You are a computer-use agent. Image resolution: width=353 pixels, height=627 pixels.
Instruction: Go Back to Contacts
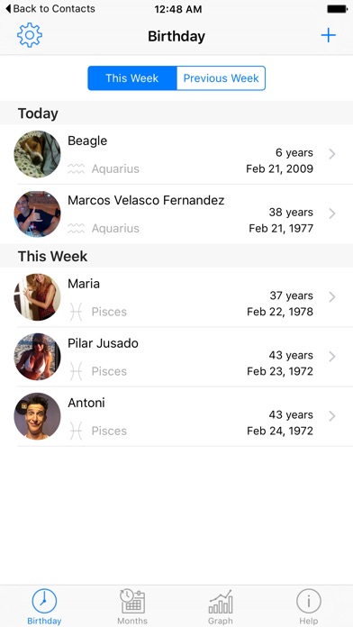(50, 9)
